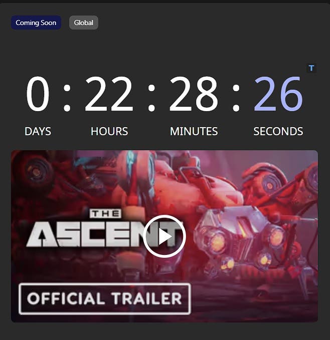The image size is (330, 340).
Task: Click the colon between hours and minutes
Action: [x=151, y=97]
